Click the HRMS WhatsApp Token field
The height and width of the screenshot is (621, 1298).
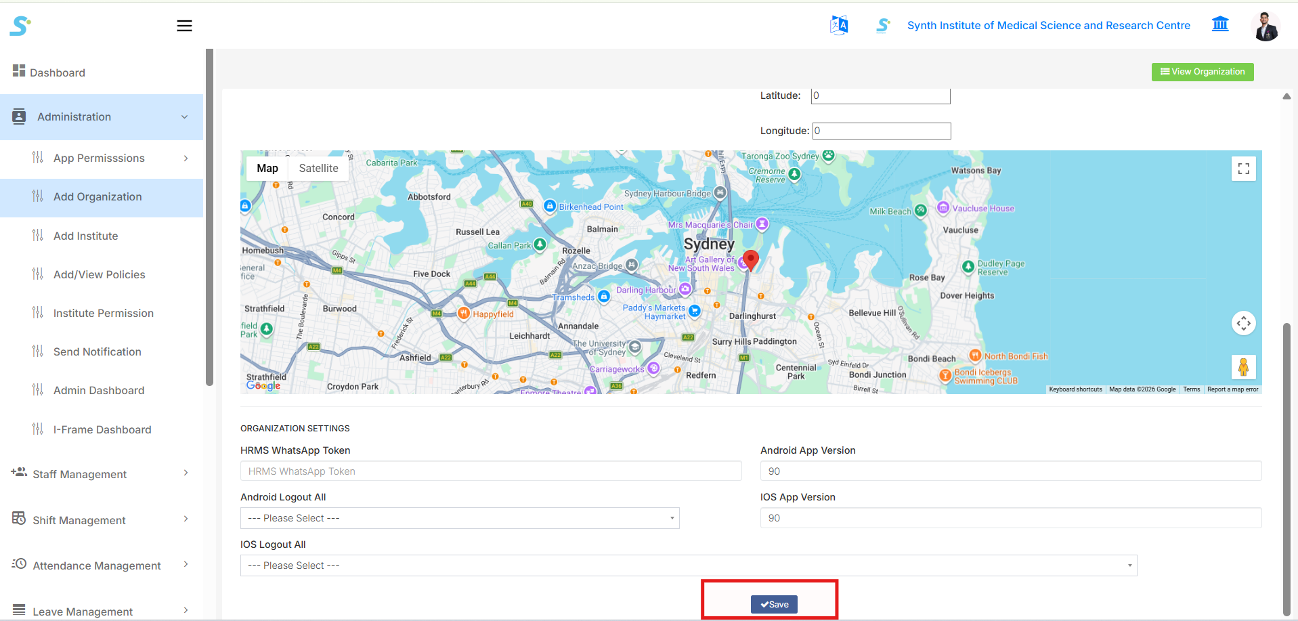491,471
